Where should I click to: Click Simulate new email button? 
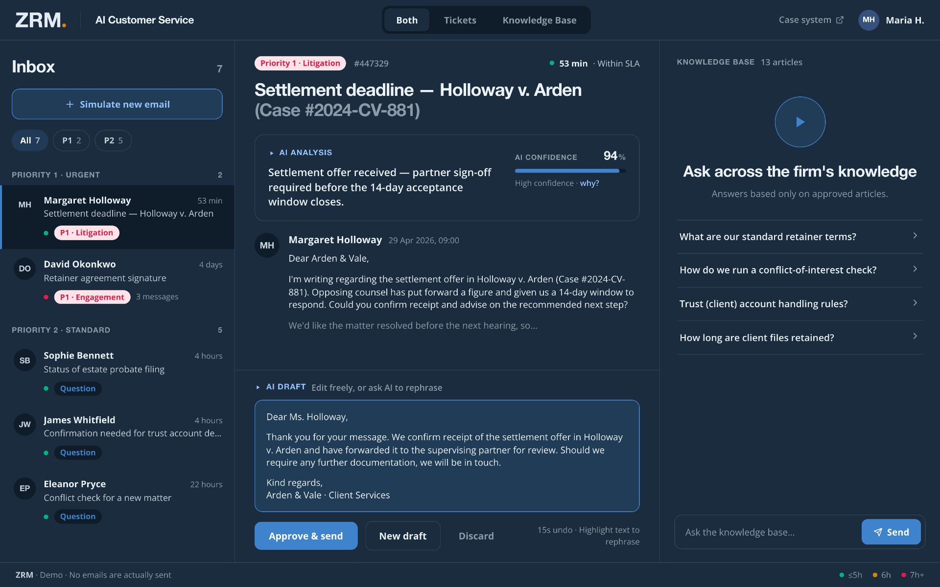(117, 104)
